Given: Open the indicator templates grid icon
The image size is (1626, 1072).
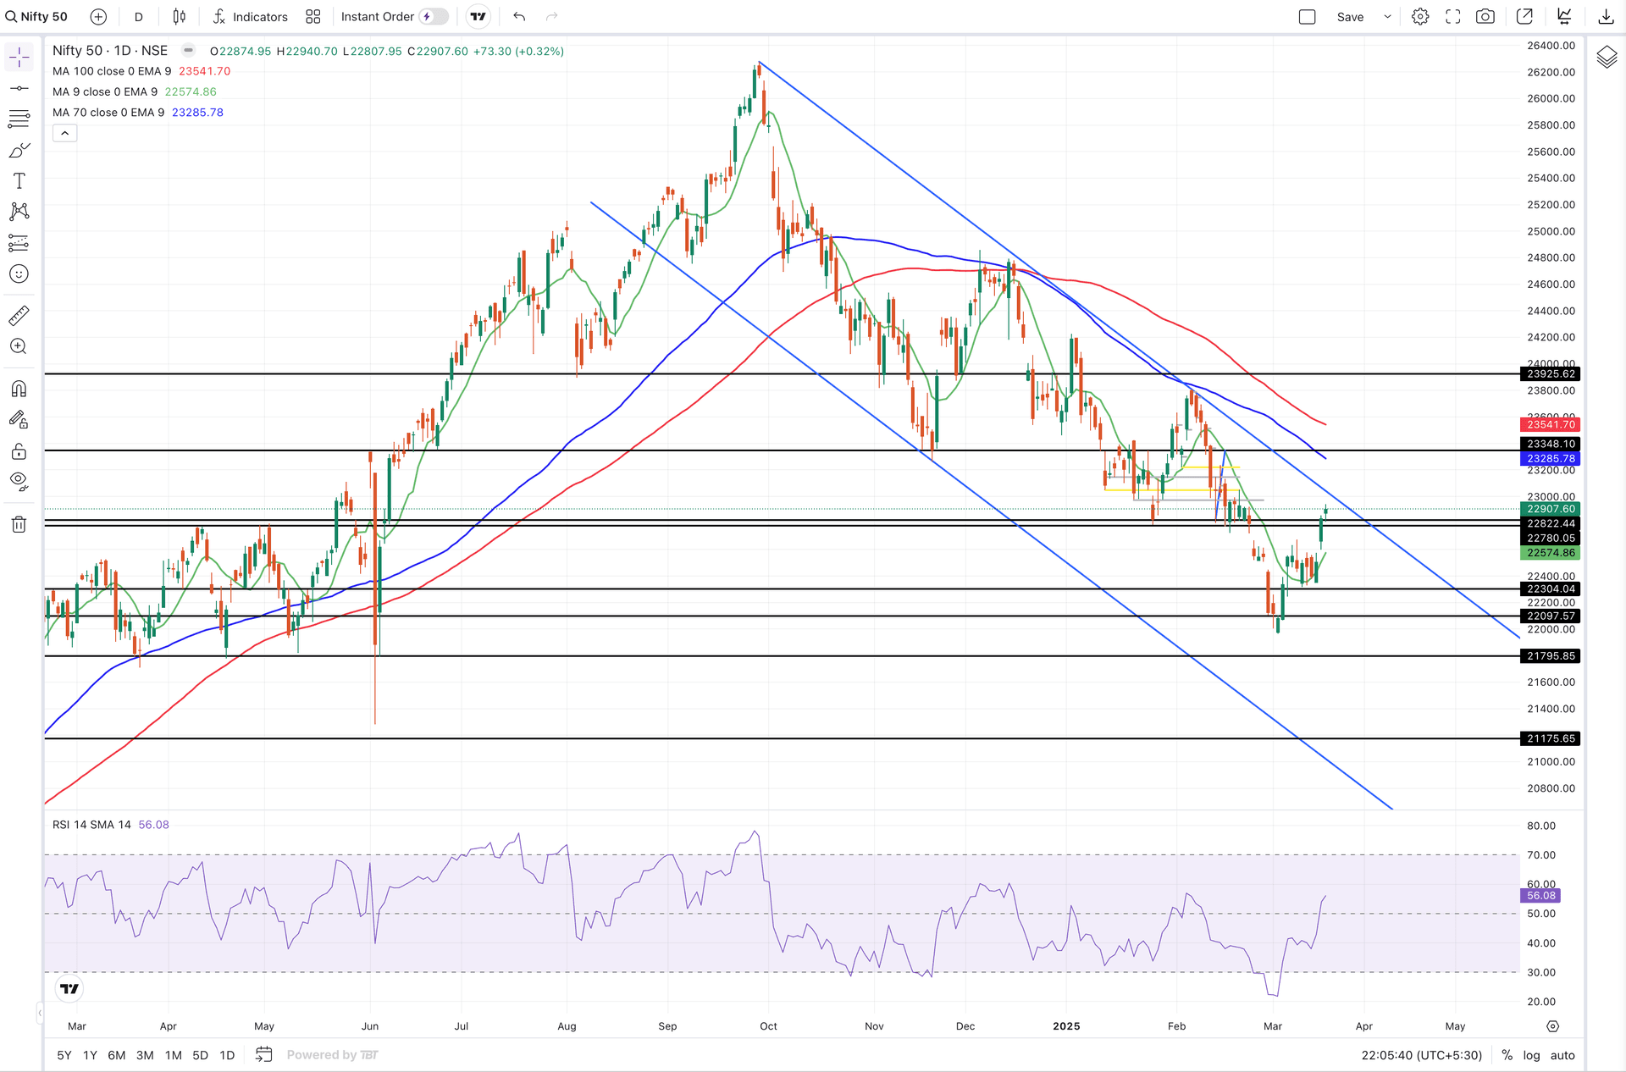Looking at the screenshot, I should pyautogui.click(x=313, y=17).
